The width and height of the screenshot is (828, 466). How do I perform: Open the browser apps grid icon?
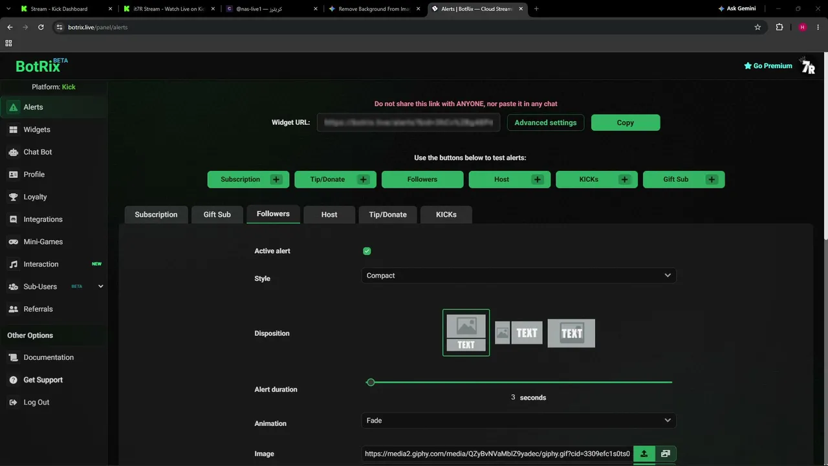[8, 43]
